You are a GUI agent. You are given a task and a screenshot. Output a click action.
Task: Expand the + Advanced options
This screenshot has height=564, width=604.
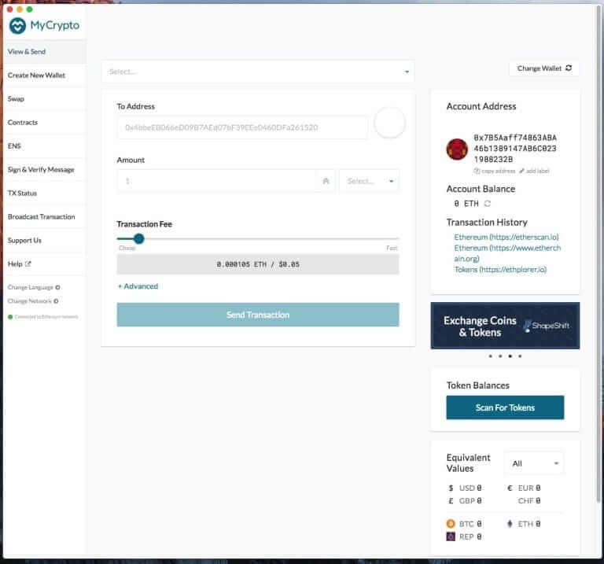pyautogui.click(x=138, y=286)
